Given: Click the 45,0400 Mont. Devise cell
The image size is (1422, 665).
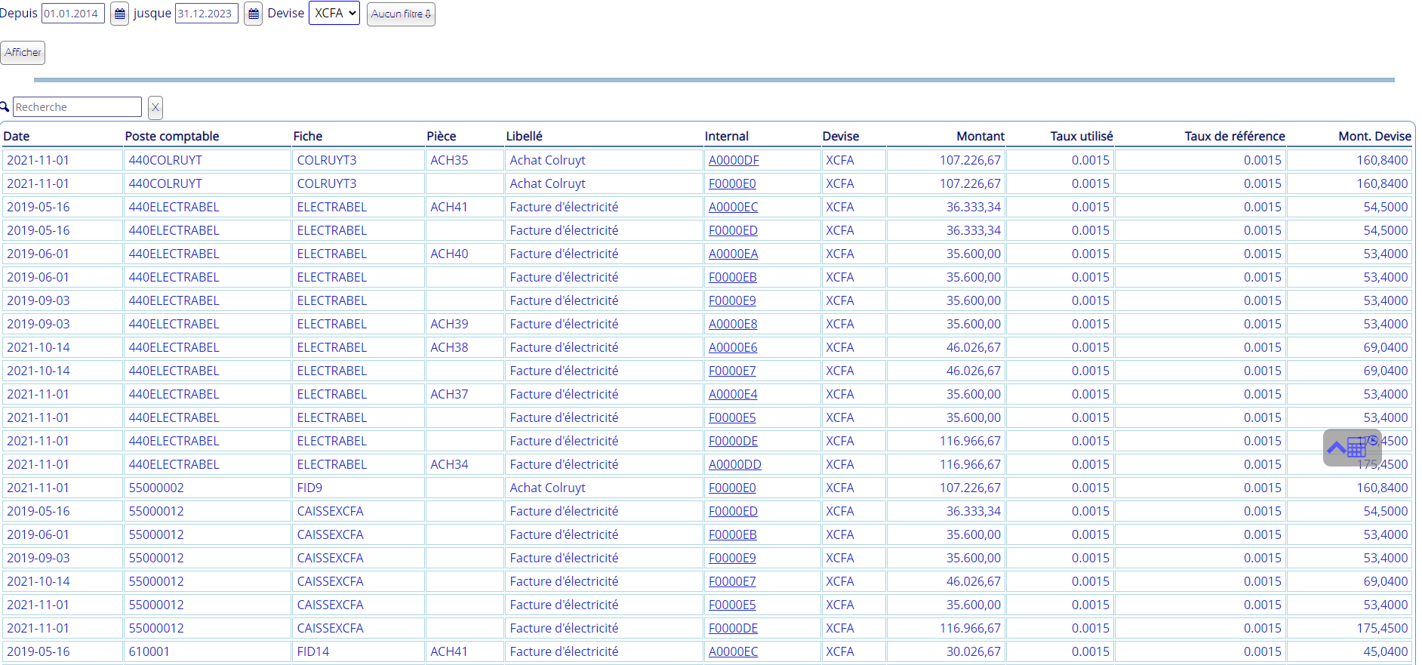Looking at the screenshot, I should (1350, 651).
